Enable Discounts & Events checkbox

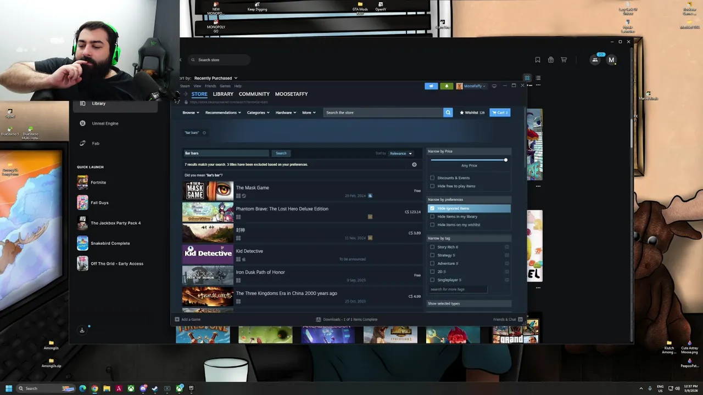click(x=432, y=178)
